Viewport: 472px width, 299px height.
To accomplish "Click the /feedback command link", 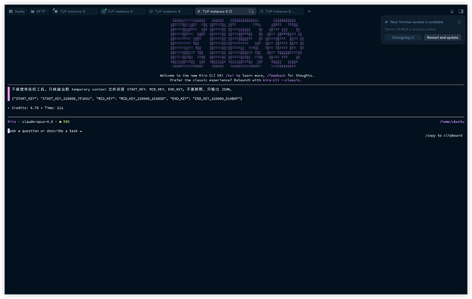I will 276,76.
